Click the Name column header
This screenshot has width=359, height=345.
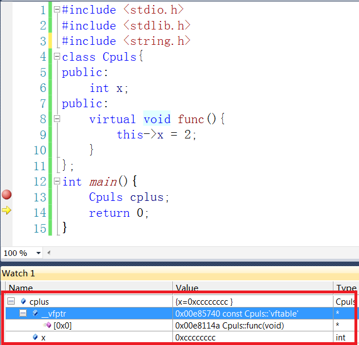(20, 288)
